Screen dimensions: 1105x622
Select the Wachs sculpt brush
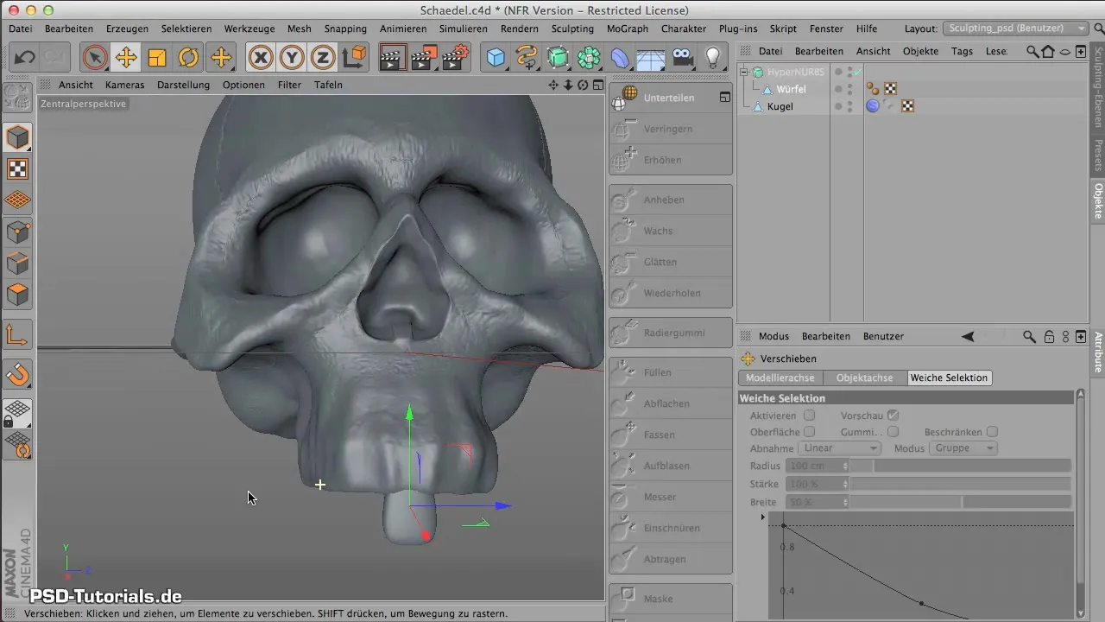pyautogui.click(x=671, y=231)
